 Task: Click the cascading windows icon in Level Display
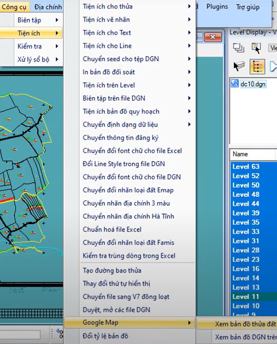click(238, 47)
